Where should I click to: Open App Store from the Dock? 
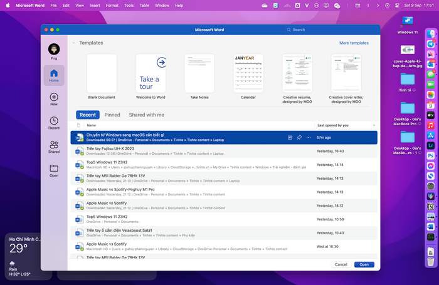pyautogui.click(x=431, y=135)
